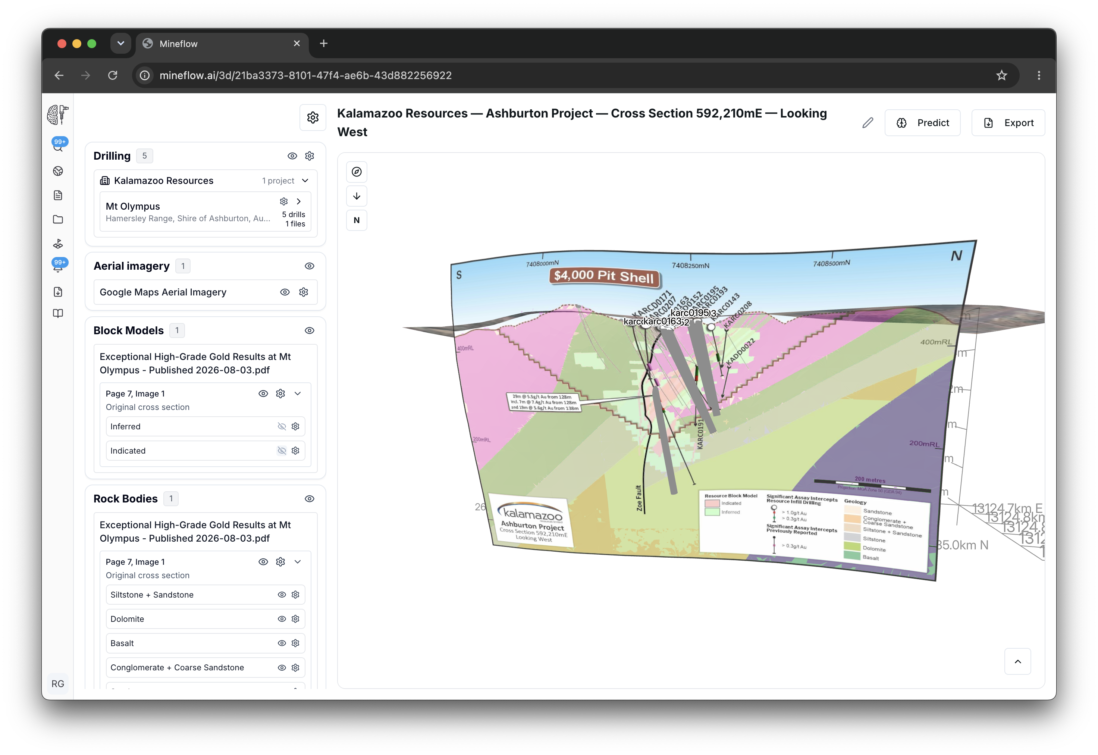The image size is (1098, 755).
Task: Open notifications bell with 99+ badge
Action: click(58, 266)
